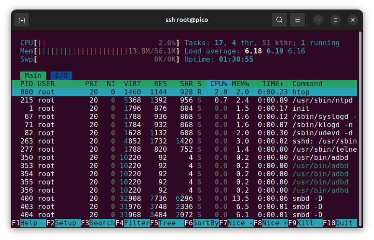The height and width of the screenshot is (240, 374).
Task: Click the search magnifier icon in the title bar
Action: click(x=279, y=20)
